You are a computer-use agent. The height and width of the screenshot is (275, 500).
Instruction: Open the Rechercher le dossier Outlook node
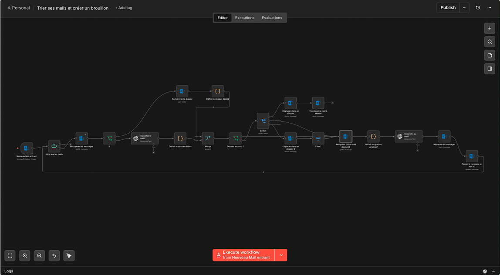[x=182, y=91]
